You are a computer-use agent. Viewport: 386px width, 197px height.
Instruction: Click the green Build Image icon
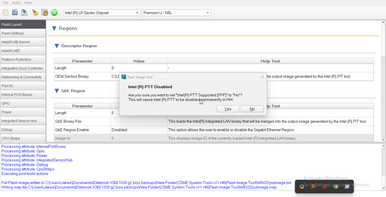[54, 12]
